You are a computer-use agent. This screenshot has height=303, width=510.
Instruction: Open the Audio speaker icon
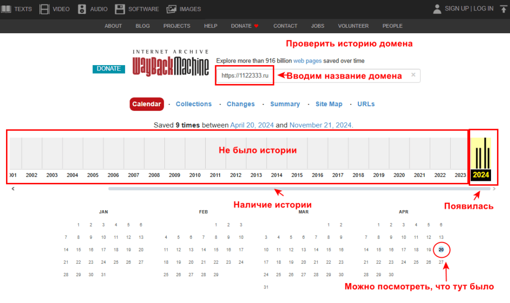click(x=82, y=9)
